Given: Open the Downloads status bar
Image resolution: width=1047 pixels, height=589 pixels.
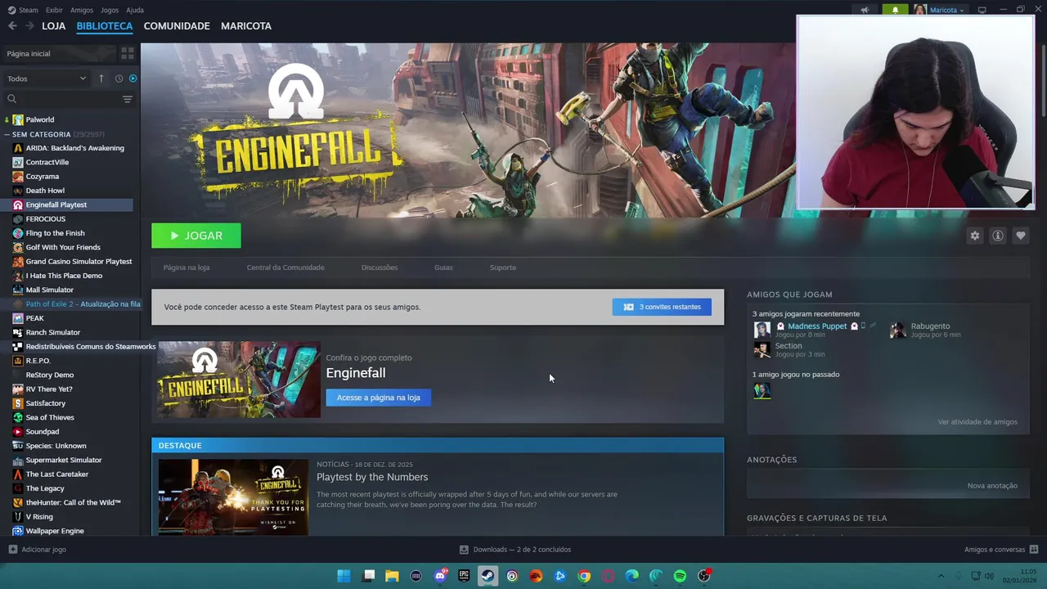Looking at the screenshot, I should pyautogui.click(x=515, y=550).
